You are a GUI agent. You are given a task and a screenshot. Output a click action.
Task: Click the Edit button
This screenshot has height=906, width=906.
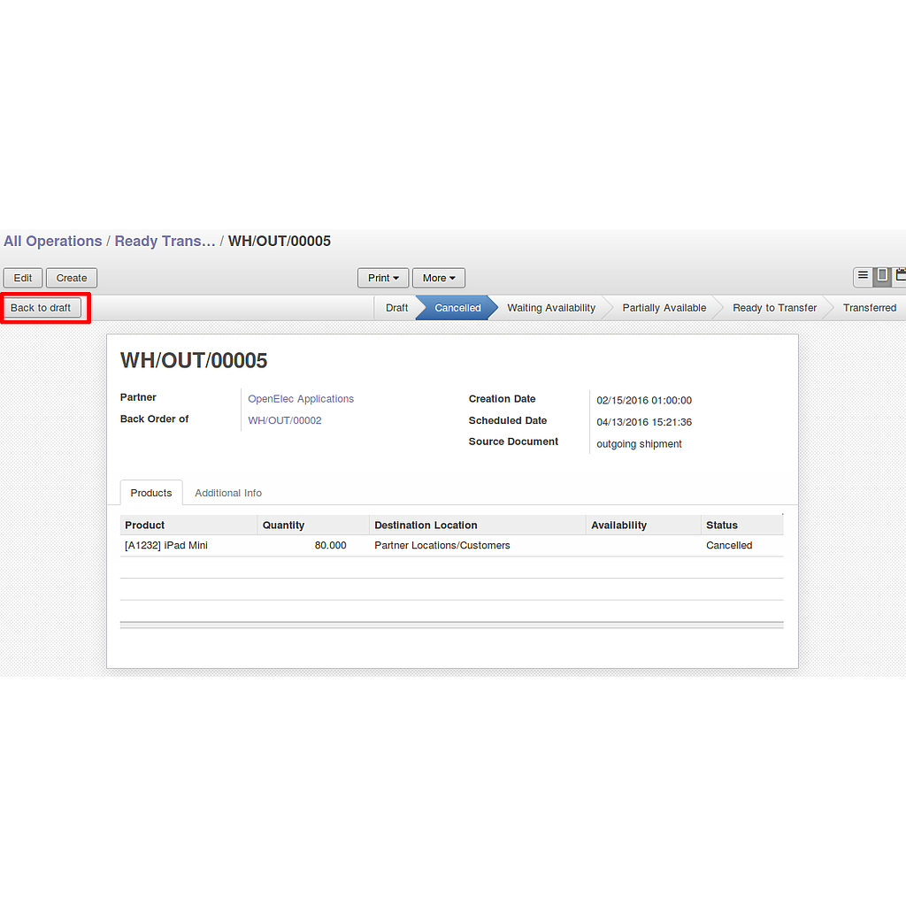coord(23,278)
